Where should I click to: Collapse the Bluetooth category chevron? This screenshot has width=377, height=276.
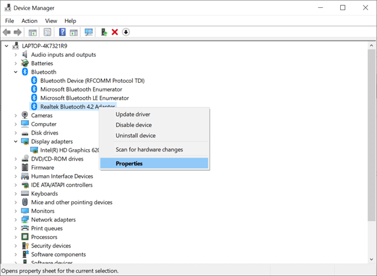[16, 72]
